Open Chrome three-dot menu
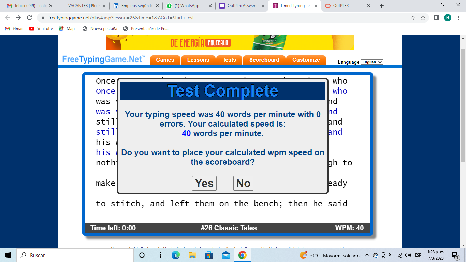 click(x=458, y=18)
